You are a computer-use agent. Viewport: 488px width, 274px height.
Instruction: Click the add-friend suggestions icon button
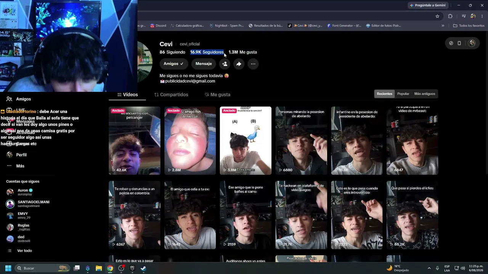pyautogui.click(x=225, y=64)
